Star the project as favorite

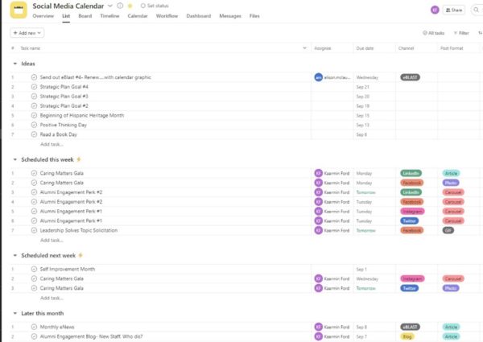tap(130, 6)
